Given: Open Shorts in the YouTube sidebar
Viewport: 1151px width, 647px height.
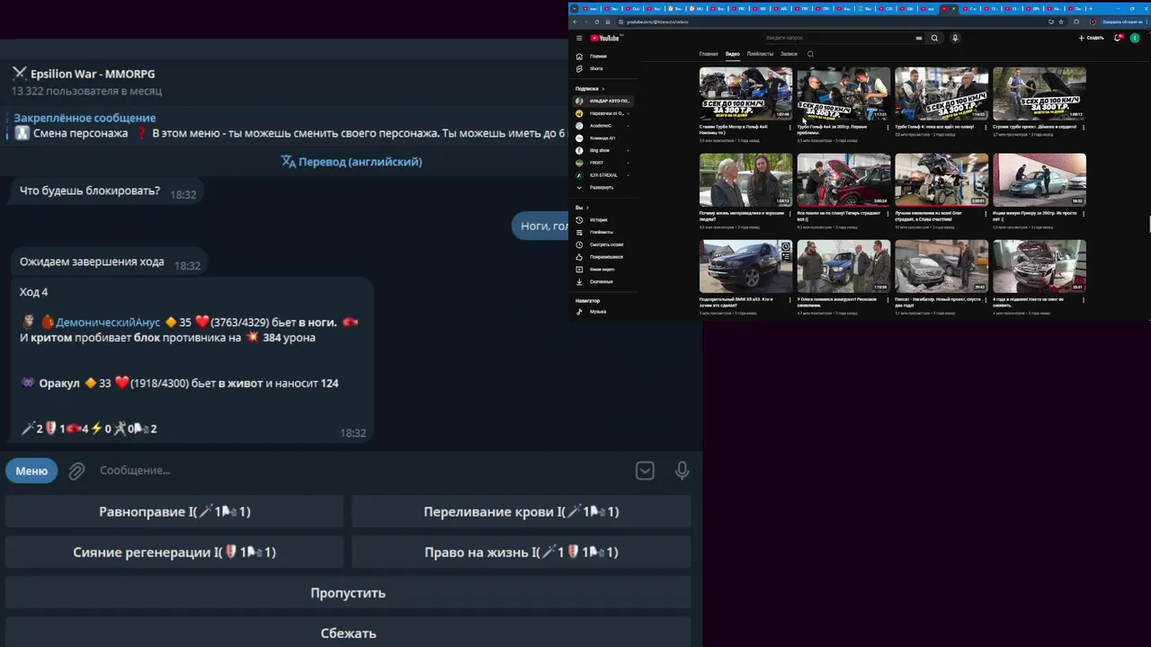Looking at the screenshot, I should (604, 68).
